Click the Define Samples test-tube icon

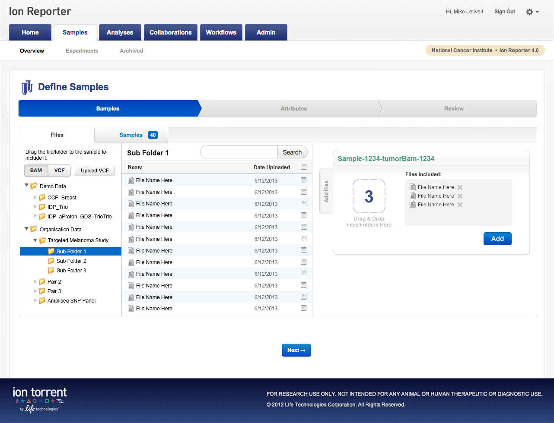tap(27, 88)
